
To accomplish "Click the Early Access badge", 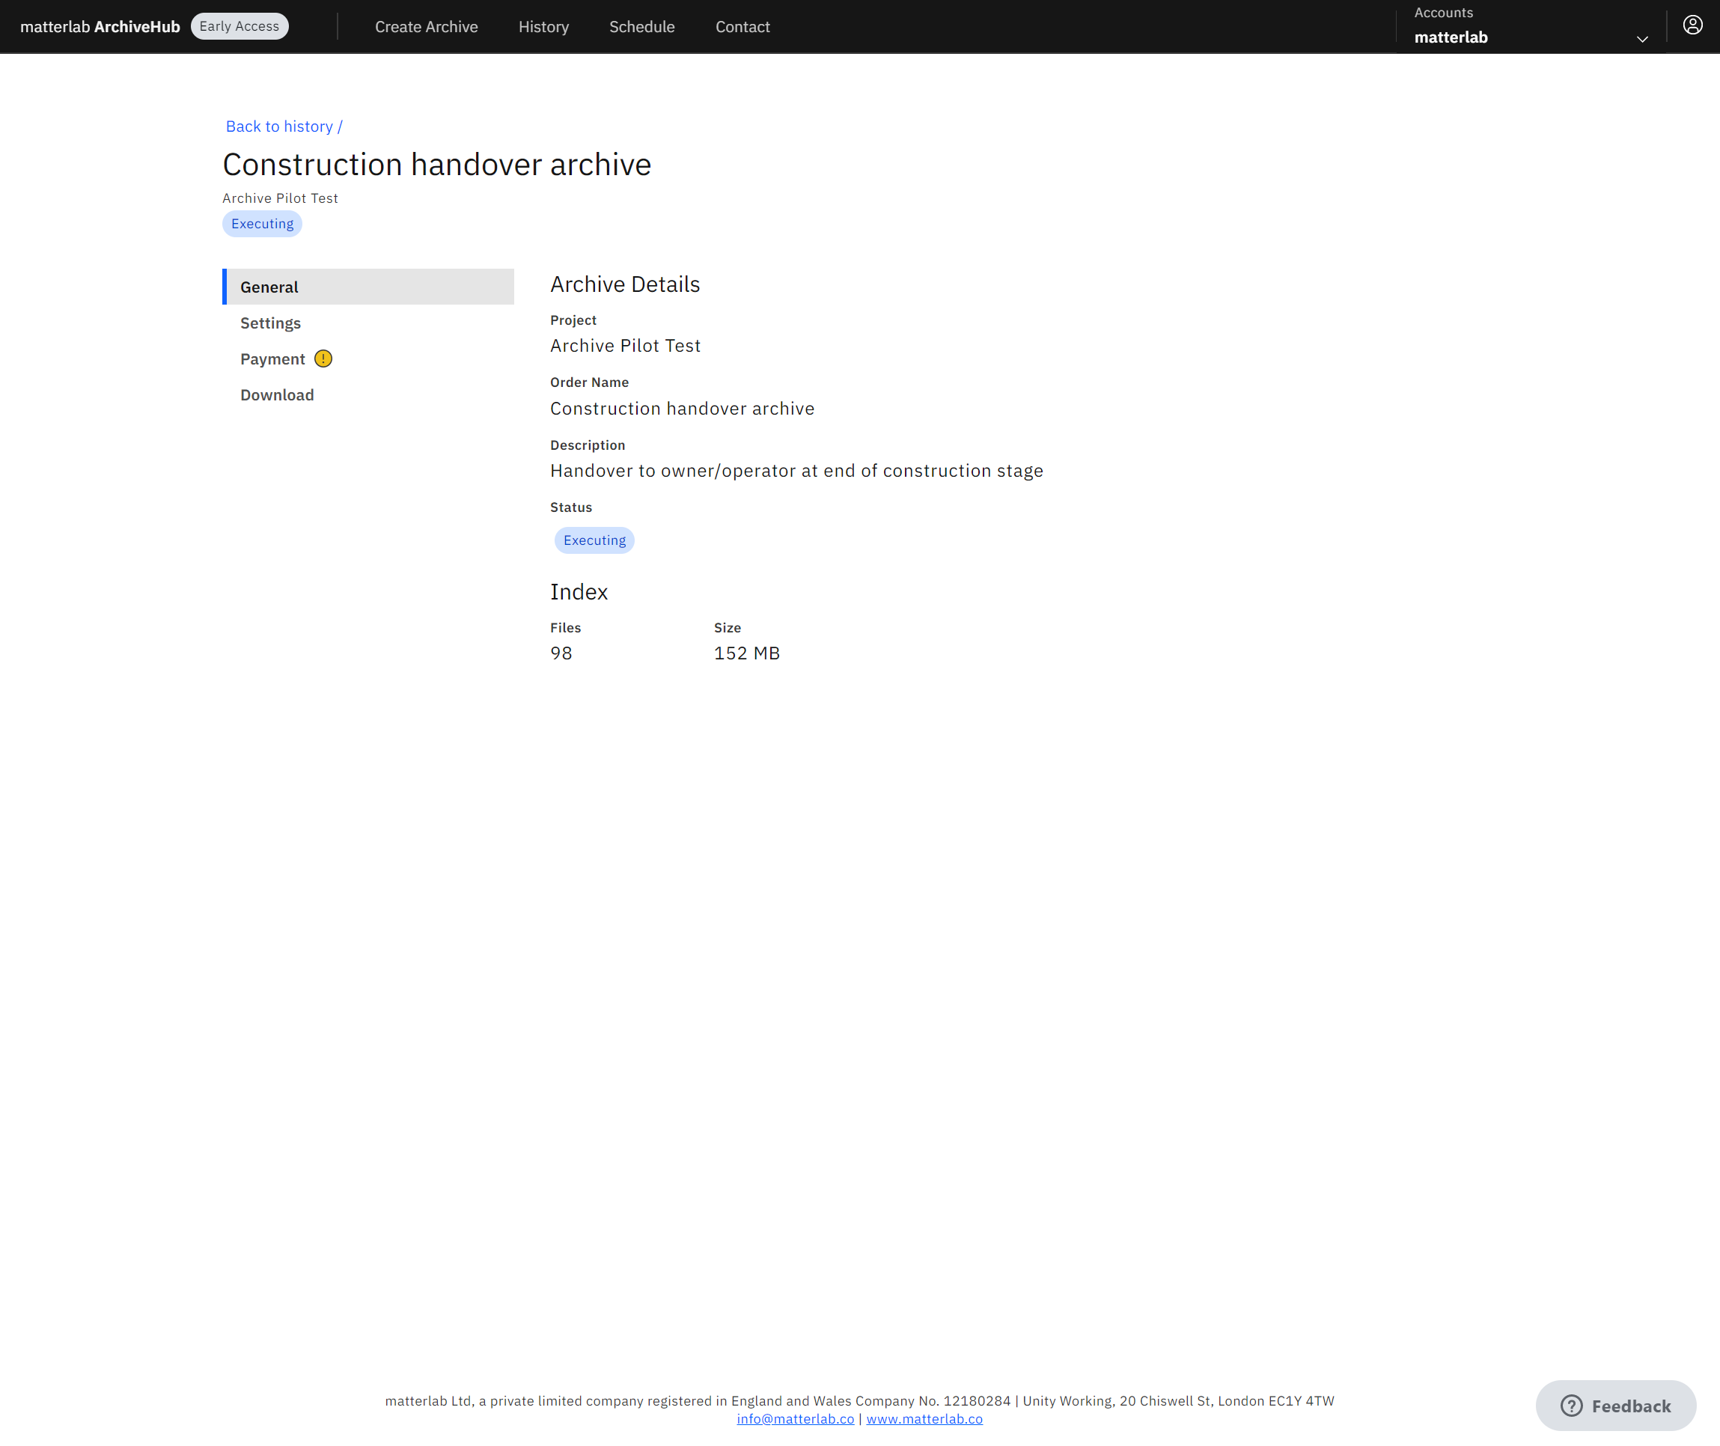I will pos(240,26).
